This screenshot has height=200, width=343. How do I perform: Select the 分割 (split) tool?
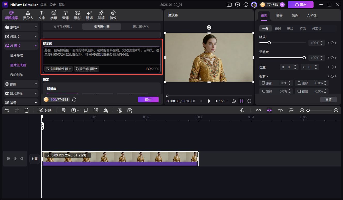45,110
